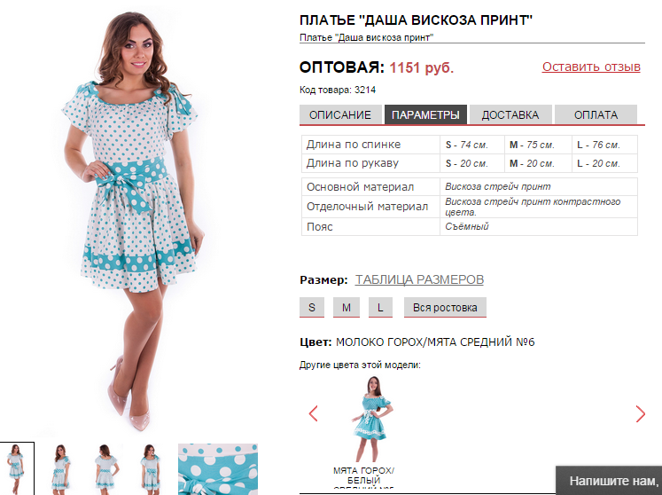
Task: View third thumbnail showing dress back
Action: click(105, 468)
